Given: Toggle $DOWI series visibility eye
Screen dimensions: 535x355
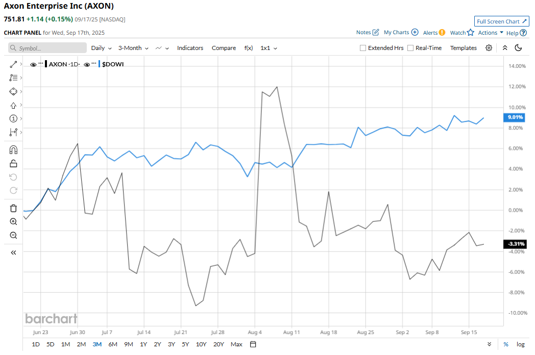Looking at the screenshot, I should tap(87, 64).
